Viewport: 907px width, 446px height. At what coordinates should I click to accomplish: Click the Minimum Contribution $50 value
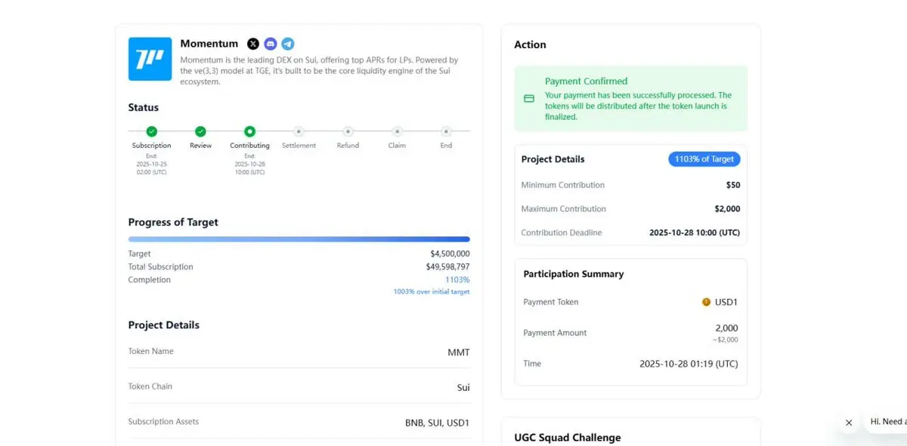coord(733,185)
